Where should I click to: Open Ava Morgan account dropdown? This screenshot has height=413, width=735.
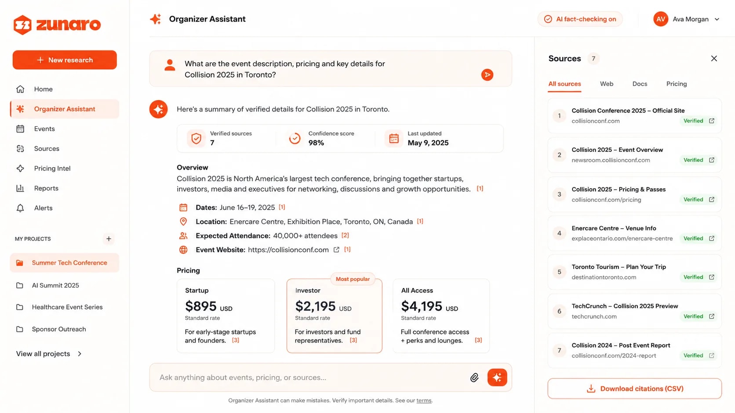coord(687,19)
